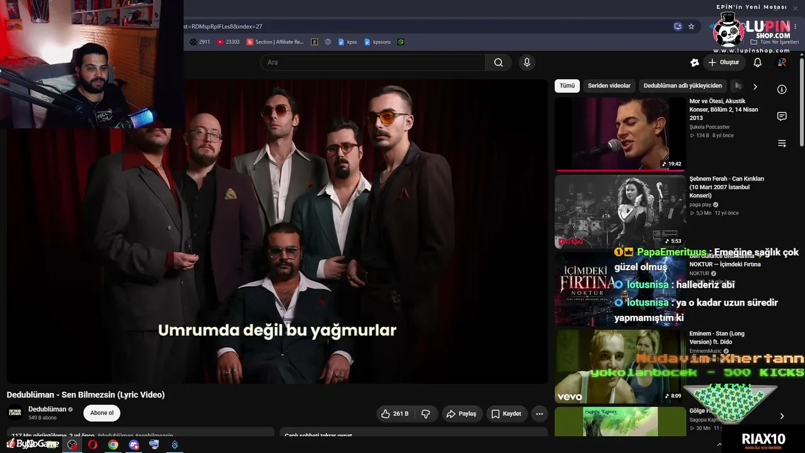Open the paga play channel
The height and width of the screenshot is (453, 805).
coord(700,204)
